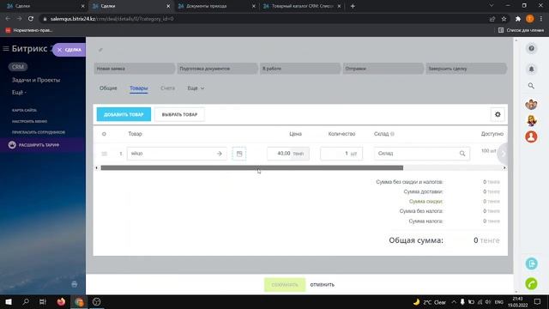Viewport: 549px width, 309px height.
Task: Reload the page
Action: pyautogui.click(x=31, y=19)
